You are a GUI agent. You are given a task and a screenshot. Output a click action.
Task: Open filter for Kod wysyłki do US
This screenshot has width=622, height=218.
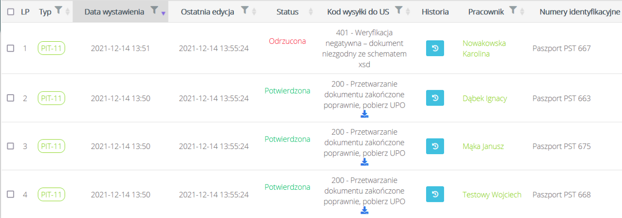pyautogui.click(x=399, y=10)
